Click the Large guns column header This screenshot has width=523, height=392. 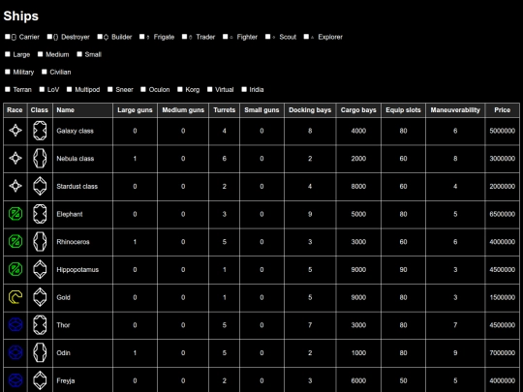[x=135, y=110]
